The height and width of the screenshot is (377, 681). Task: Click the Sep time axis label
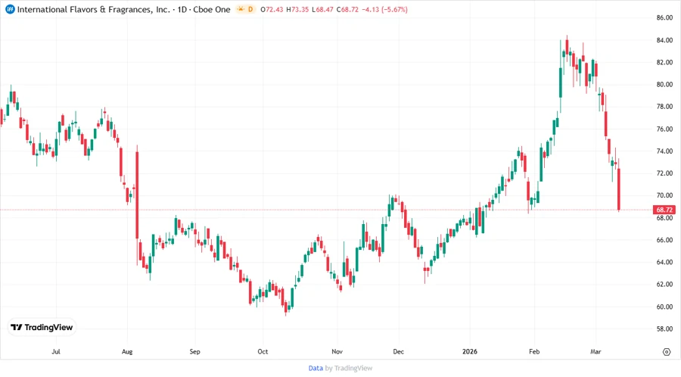click(194, 352)
